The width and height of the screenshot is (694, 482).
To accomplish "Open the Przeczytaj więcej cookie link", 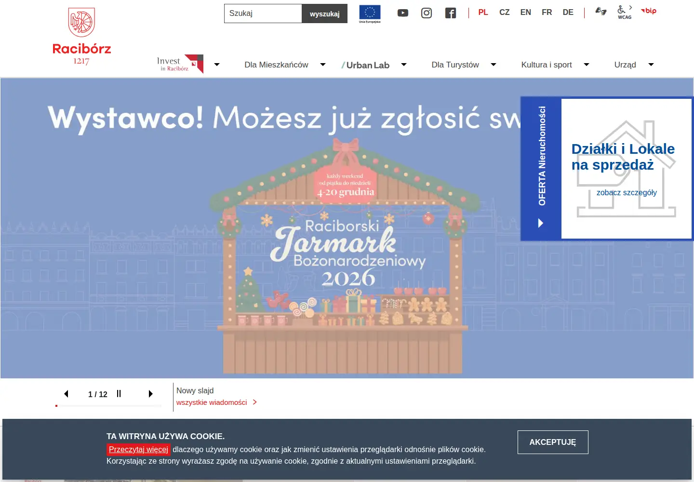I will click(x=138, y=449).
